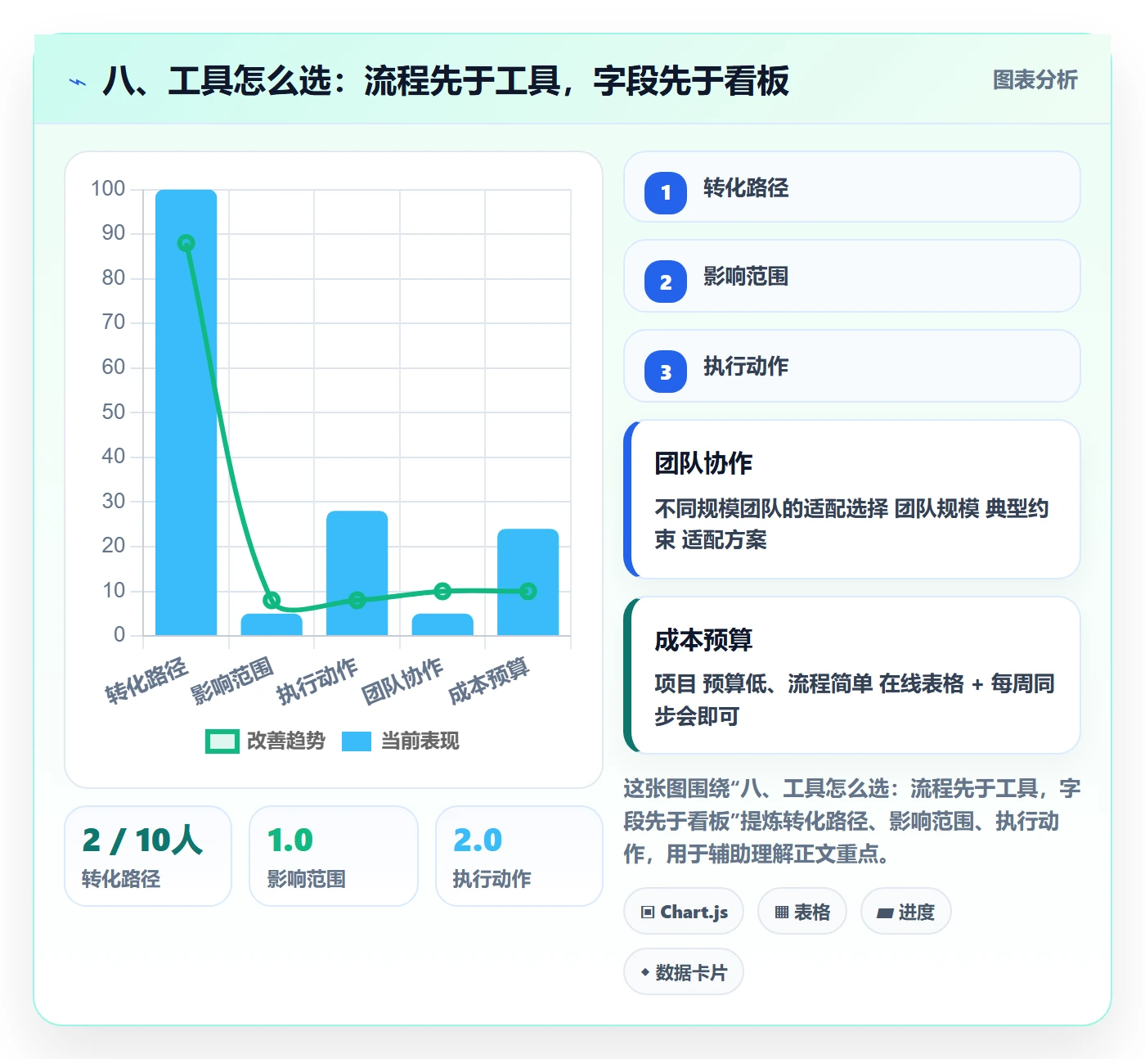This screenshot has width=1145, height=1059.
Task: Click the 当前表现 legend label
Action: point(420,741)
